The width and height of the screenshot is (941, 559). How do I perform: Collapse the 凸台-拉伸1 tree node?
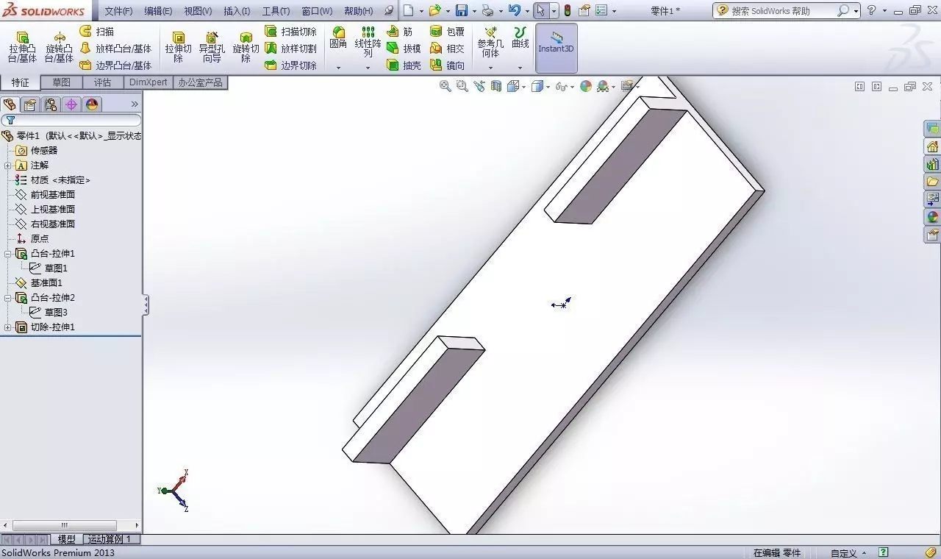pos(8,254)
